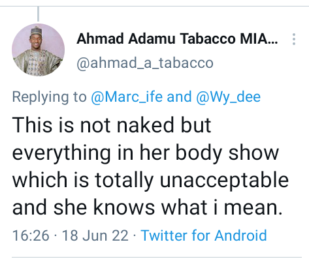Open the three-dot more options menu
The width and height of the screenshot is (309, 270).
(294, 39)
